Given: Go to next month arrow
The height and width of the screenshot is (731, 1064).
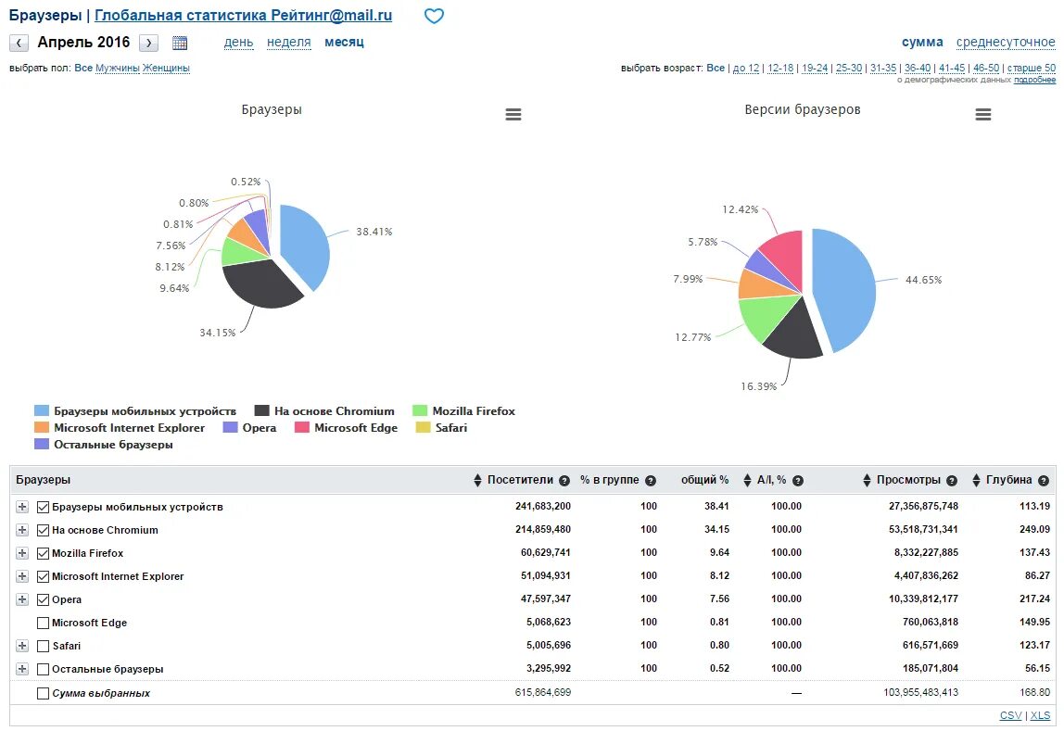Looking at the screenshot, I should pyautogui.click(x=148, y=43).
